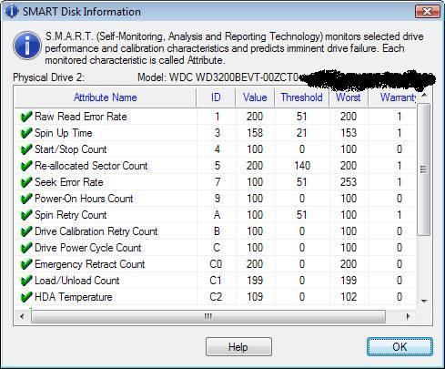Click the vertical scrollbar down arrow
The width and height of the screenshot is (445, 369).
pyautogui.click(x=424, y=302)
